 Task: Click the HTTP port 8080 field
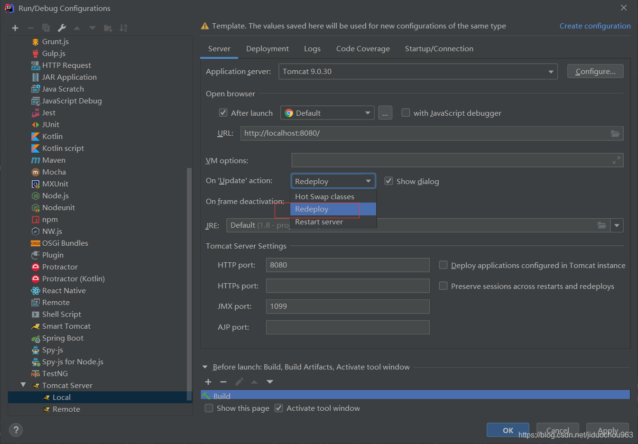(348, 265)
